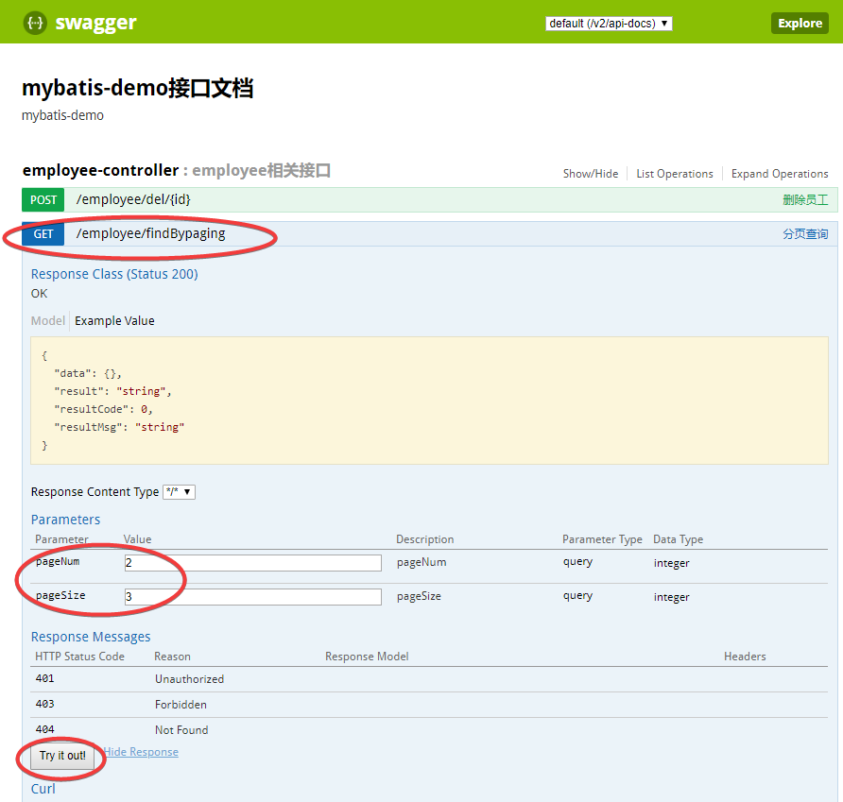Hide the response using Hide Response link

[x=140, y=751]
